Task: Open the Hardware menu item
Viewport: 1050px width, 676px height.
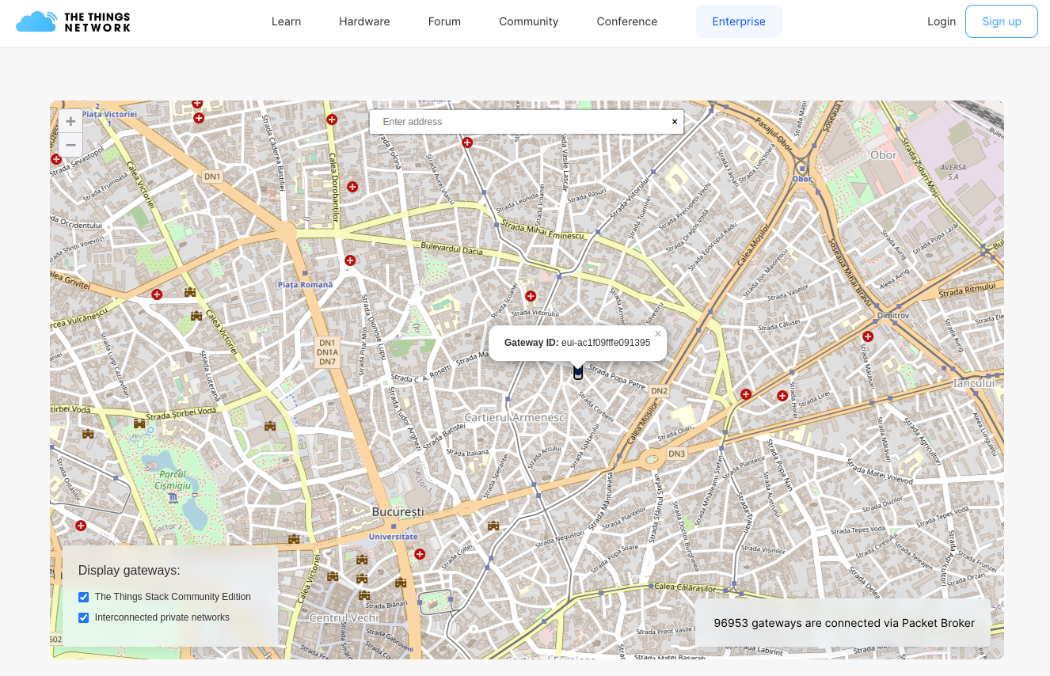Action: (364, 21)
